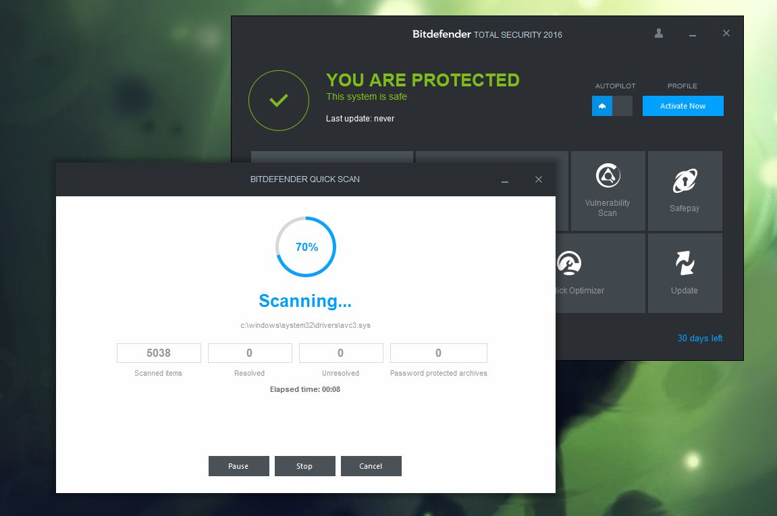Click the YOU ARE PROTECTED headline
777x516 pixels.
pos(423,80)
